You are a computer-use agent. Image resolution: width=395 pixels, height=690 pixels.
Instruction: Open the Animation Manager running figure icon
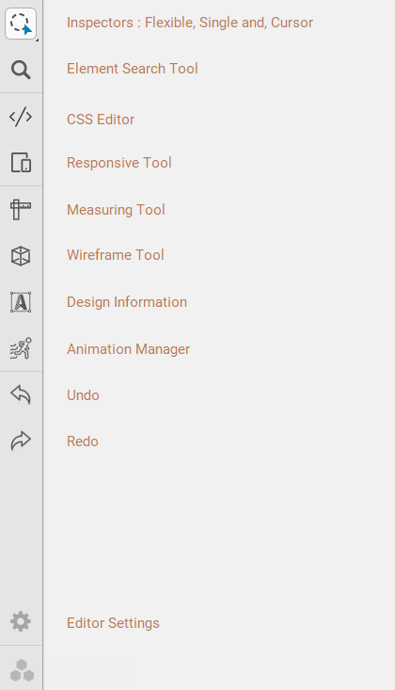[x=21, y=348]
